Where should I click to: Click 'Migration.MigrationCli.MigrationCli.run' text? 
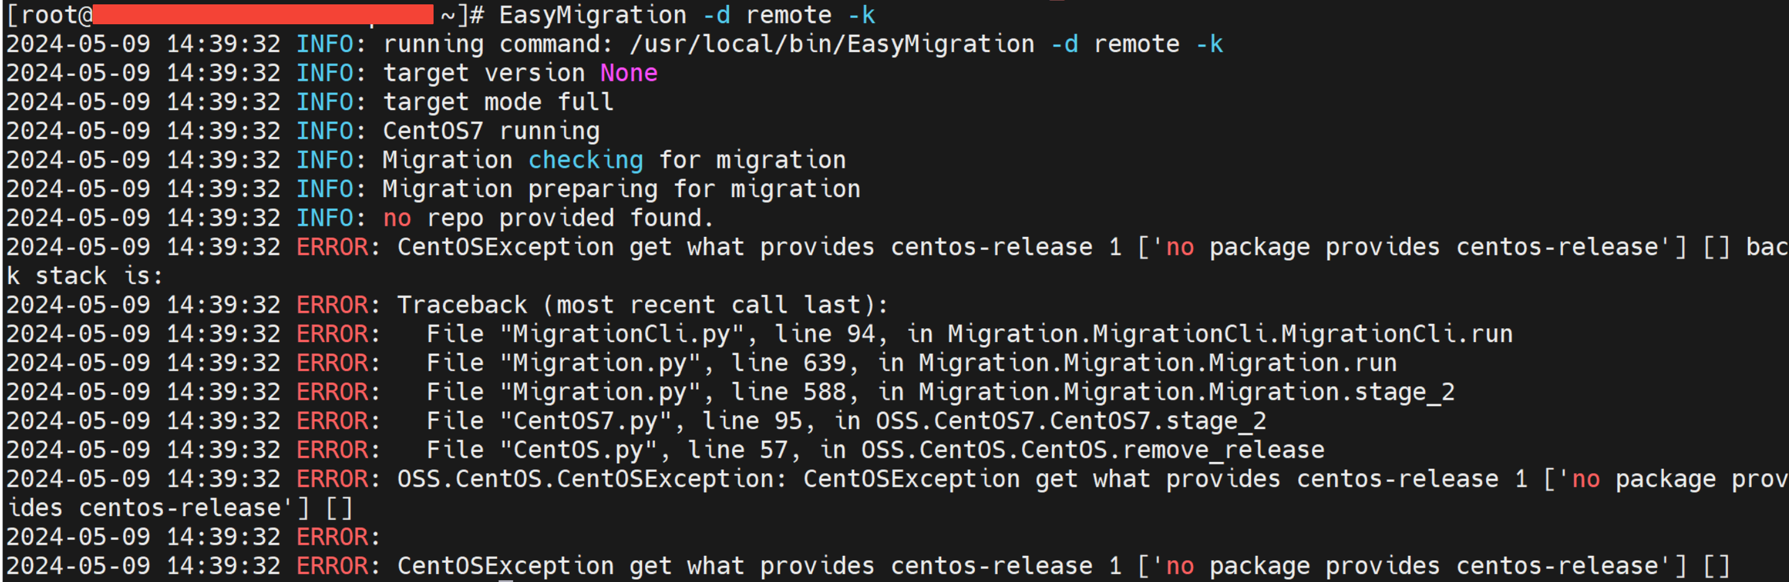pyautogui.click(x=1230, y=334)
